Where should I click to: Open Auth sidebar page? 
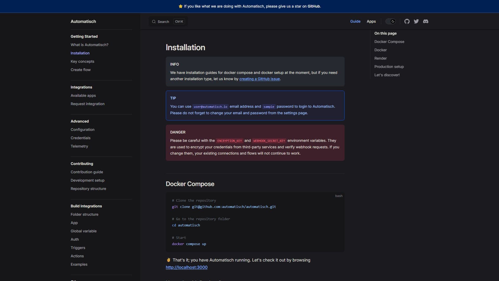[x=75, y=239]
